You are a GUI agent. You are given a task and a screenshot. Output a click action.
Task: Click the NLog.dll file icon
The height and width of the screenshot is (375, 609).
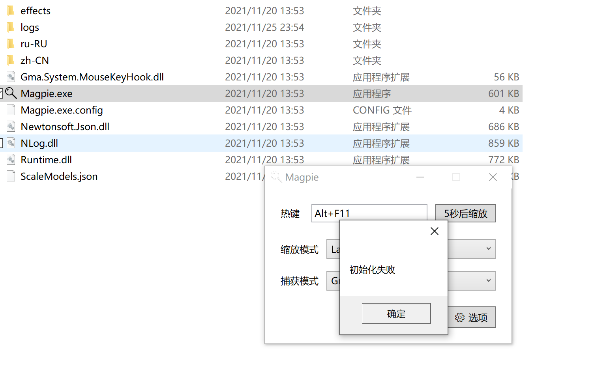11,143
